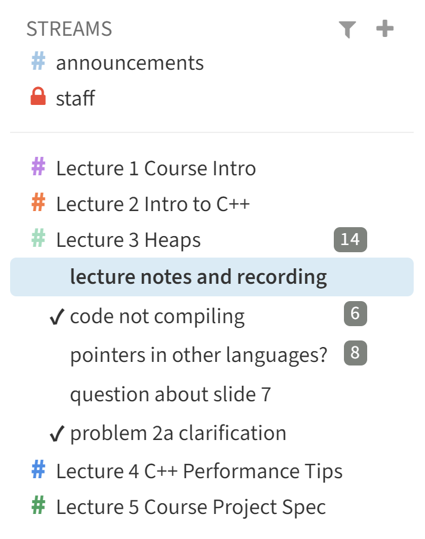Collapse the Lecture 3 Heaps stream topics
The height and width of the screenshot is (539, 425).
(x=128, y=240)
